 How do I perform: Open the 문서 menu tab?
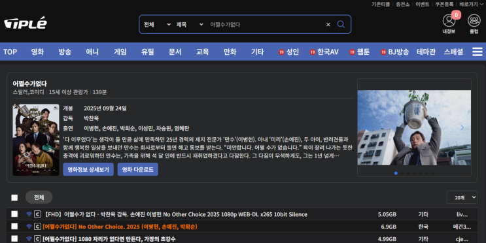175,52
